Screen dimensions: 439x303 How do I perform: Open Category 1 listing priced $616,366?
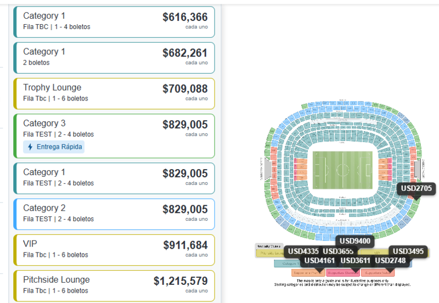114,22
